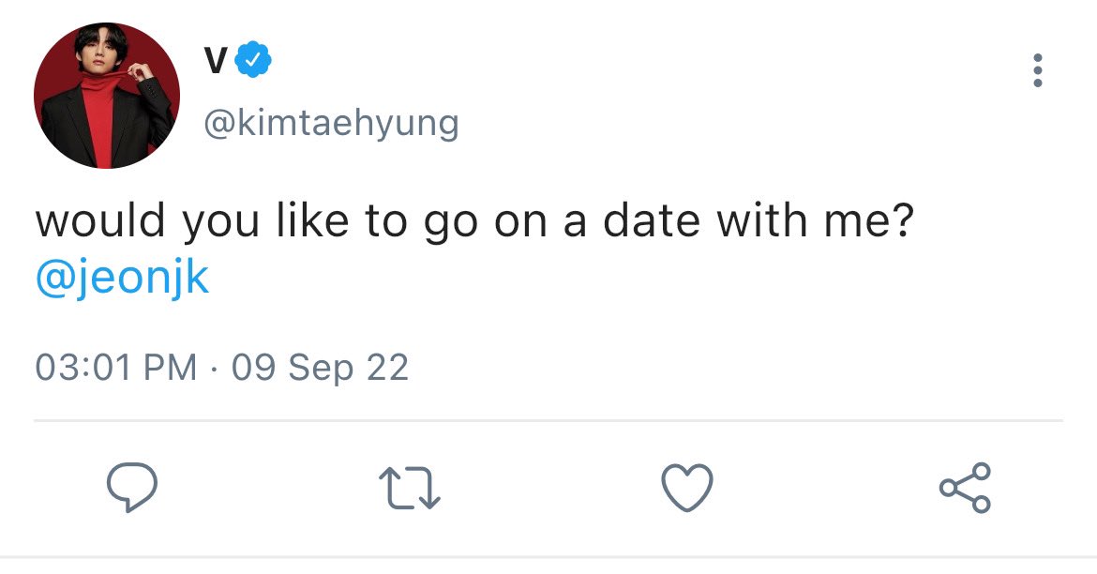Open the three-dot more options menu

click(1038, 70)
